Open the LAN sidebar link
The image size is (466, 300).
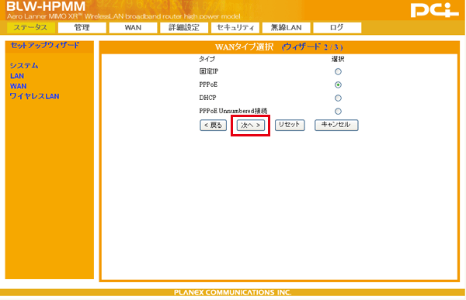(x=17, y=76)
